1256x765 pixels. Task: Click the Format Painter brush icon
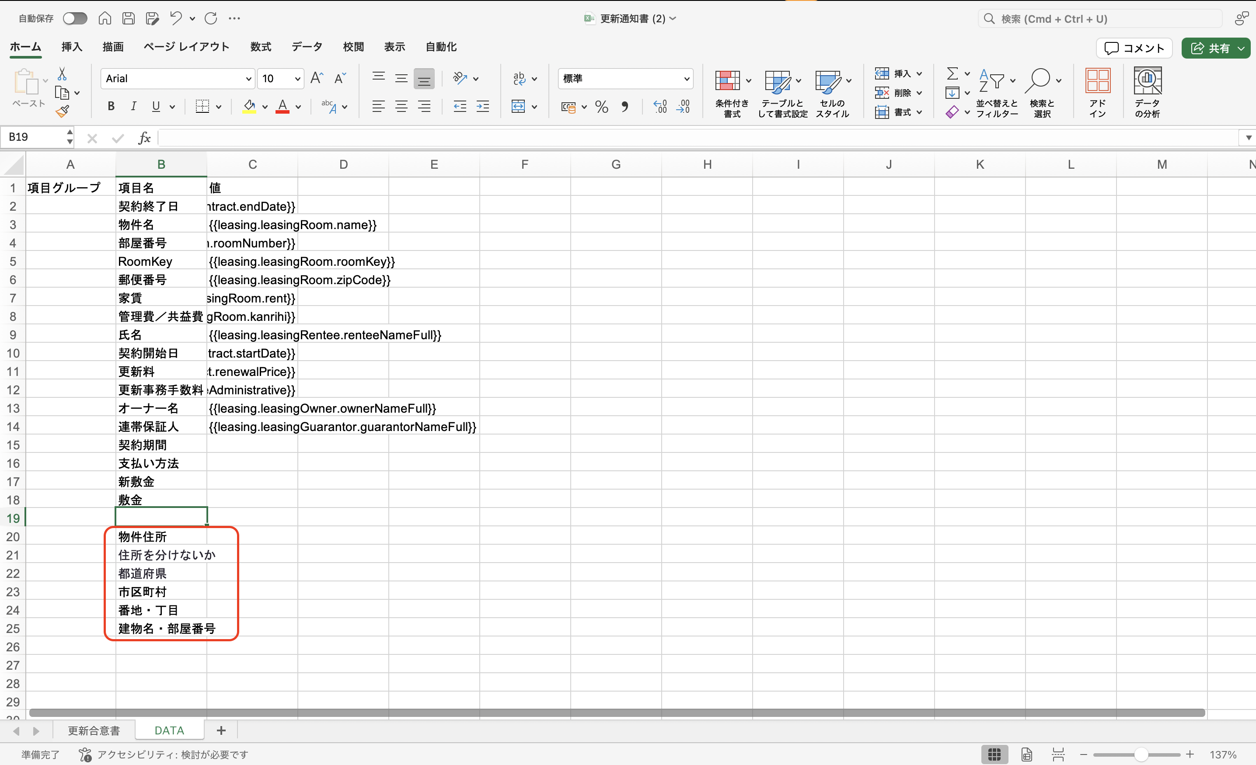[x=62, y=111]
